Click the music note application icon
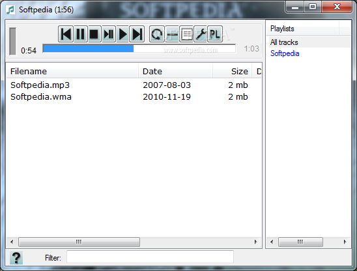 (10, 10)
